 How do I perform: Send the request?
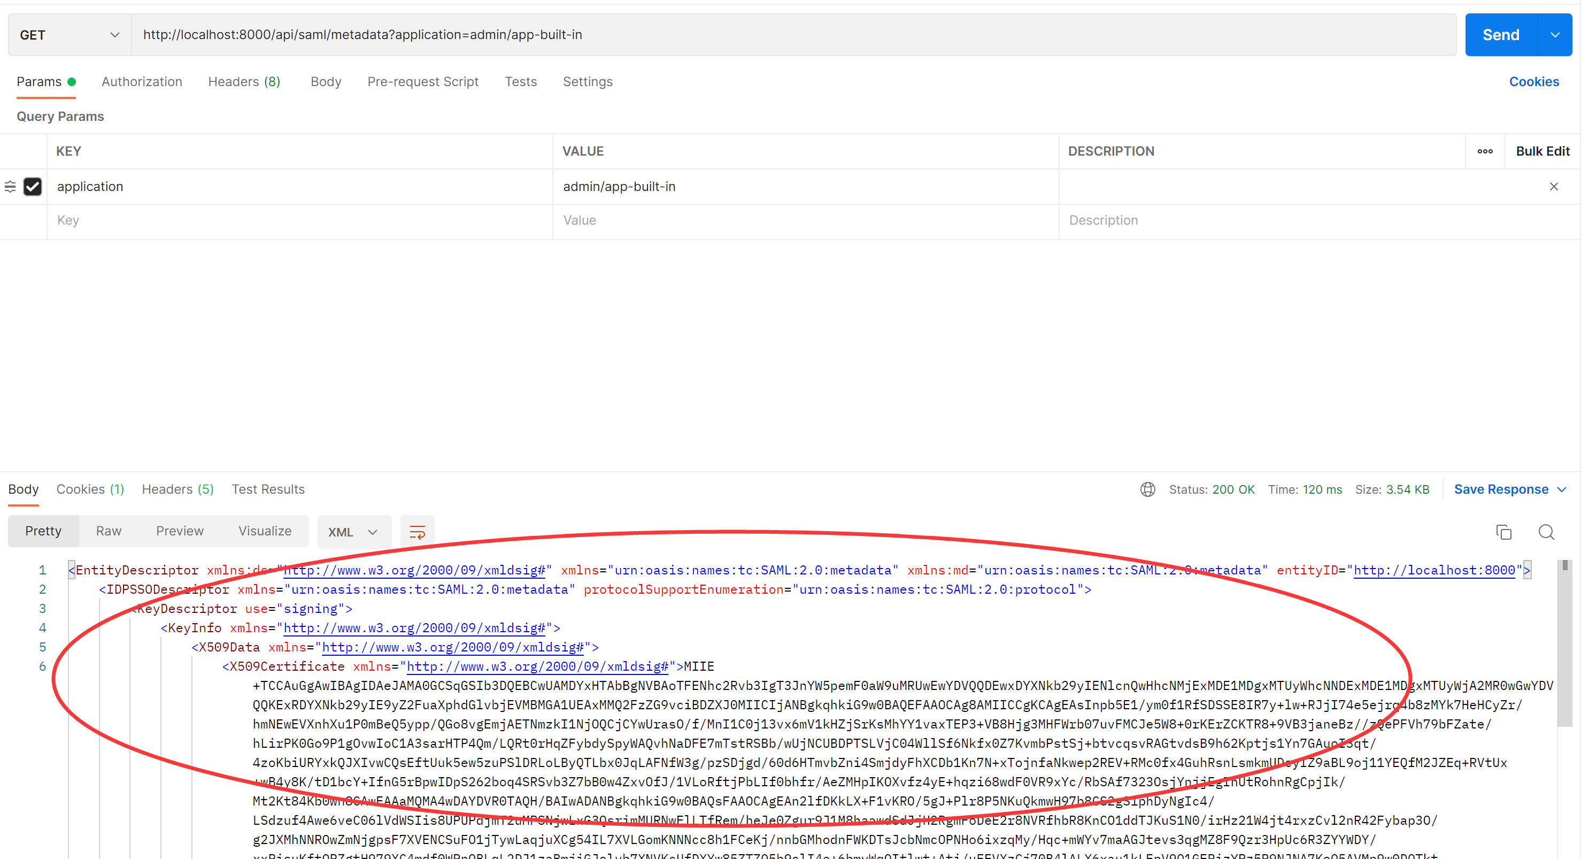pos(1500,35)
